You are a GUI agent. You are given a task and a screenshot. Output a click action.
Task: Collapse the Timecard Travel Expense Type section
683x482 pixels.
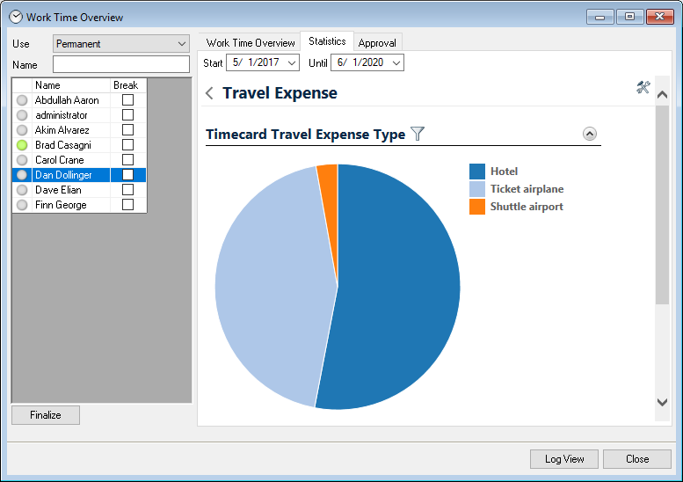pyautogui.click(x=590, y=134)
